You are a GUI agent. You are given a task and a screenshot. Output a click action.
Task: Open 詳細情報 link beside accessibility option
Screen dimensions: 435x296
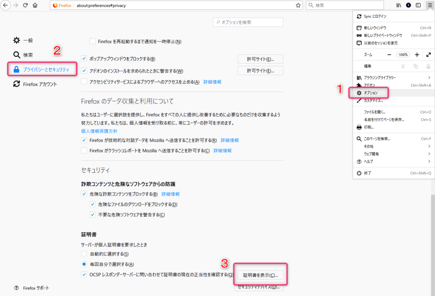coord(212,82)
